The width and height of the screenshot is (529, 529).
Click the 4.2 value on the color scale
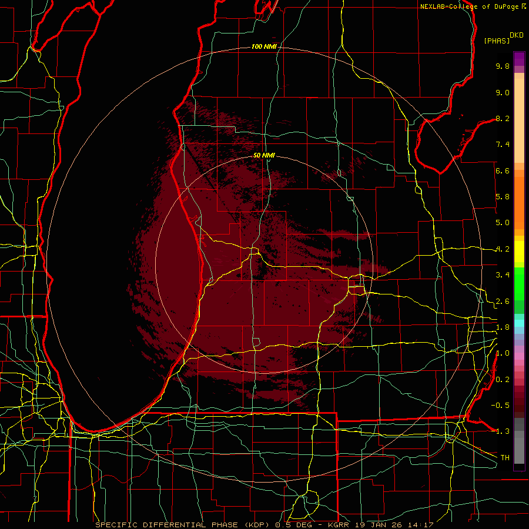click(503, 249)
